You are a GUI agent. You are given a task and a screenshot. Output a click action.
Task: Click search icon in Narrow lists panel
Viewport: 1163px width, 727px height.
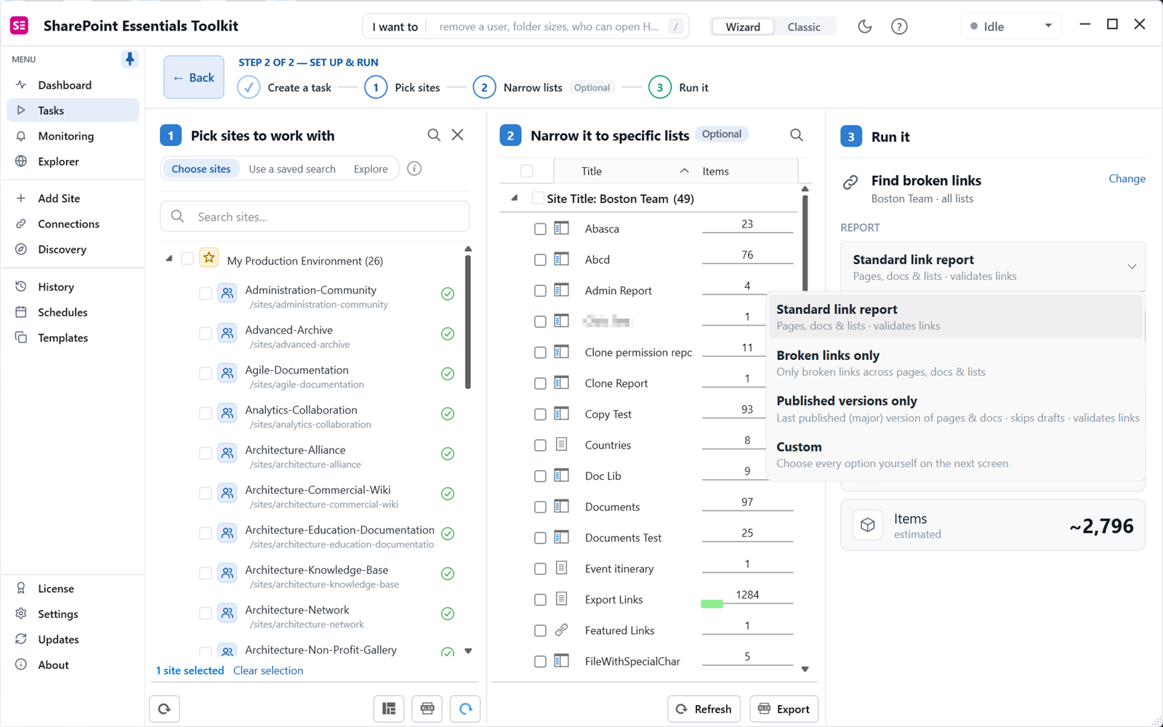(797, 135)
